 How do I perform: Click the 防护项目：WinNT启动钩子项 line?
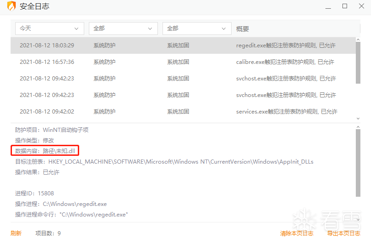(x=52, y=130)
